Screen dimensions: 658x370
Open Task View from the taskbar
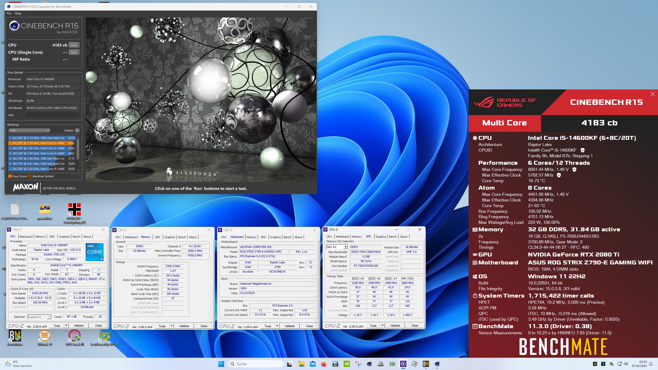click(290, 364)
